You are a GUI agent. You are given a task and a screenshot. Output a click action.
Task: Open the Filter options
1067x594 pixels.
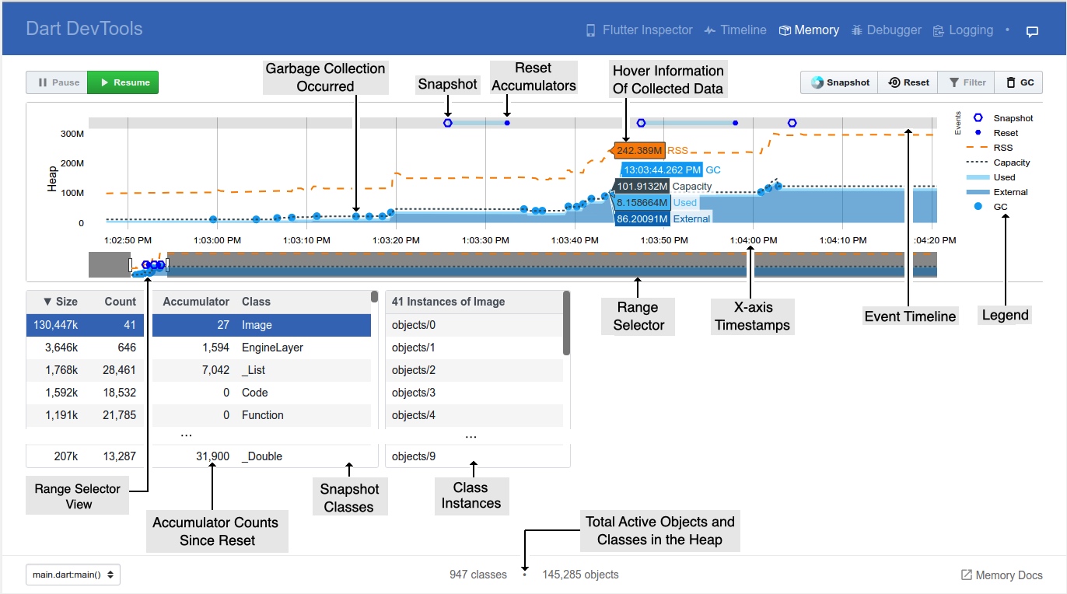click(x=967, y=82)
